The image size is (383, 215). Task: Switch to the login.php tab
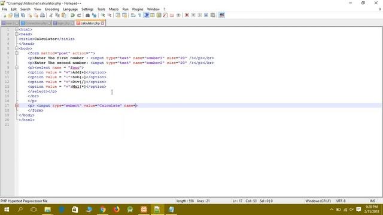[x=63, y=23]
